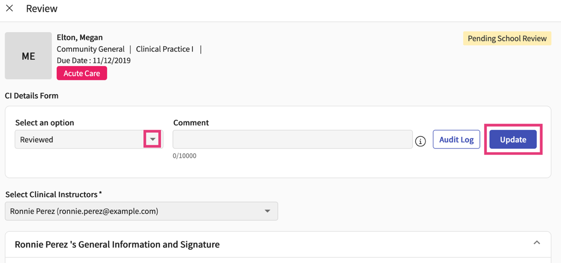Click the info icon beside the Comment field
This screenshot has height=263, width=561.
420,140
